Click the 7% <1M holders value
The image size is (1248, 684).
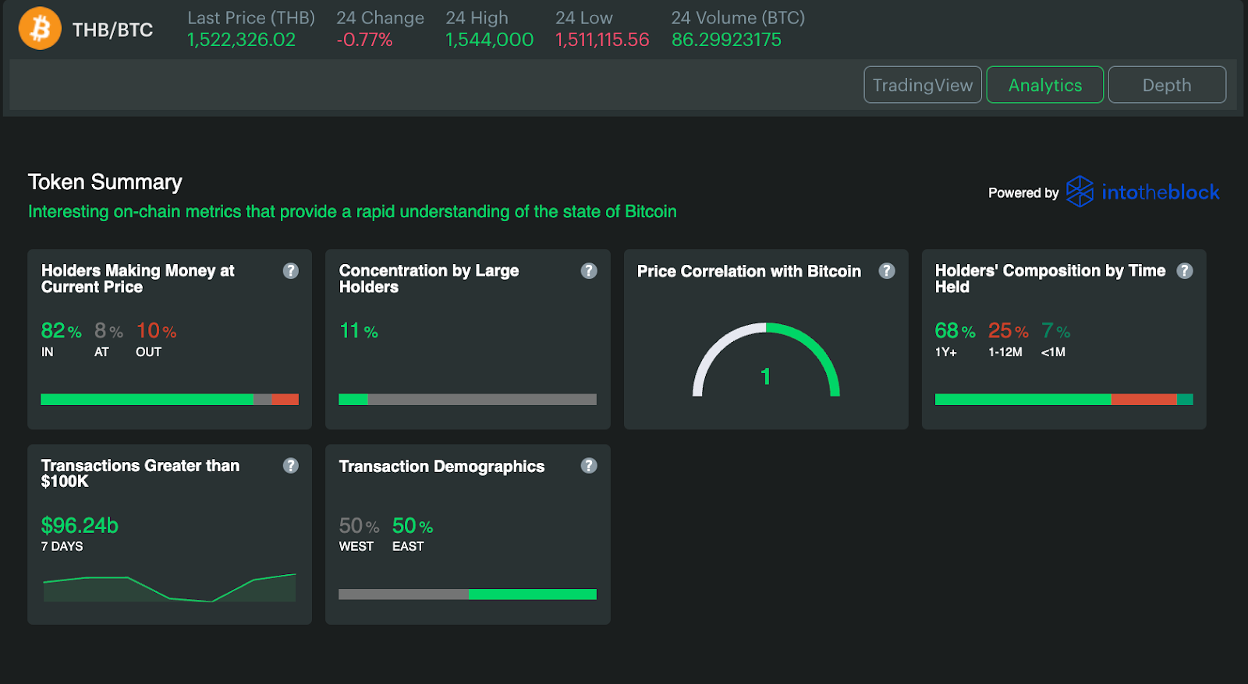tap(1056, 331)
